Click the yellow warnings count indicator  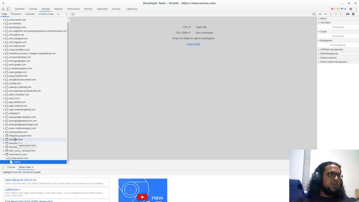pos(338,9)
